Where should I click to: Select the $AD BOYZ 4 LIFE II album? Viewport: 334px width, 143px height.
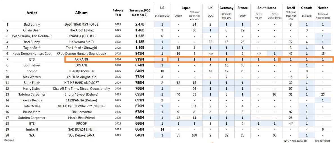pos(81,129)
